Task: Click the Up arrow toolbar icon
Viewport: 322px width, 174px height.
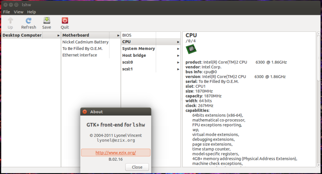Action: click(10, 21)
